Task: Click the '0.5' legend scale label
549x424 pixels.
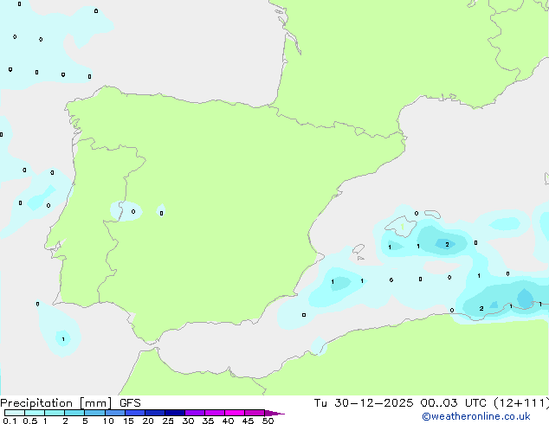Action: click(30, 421)
